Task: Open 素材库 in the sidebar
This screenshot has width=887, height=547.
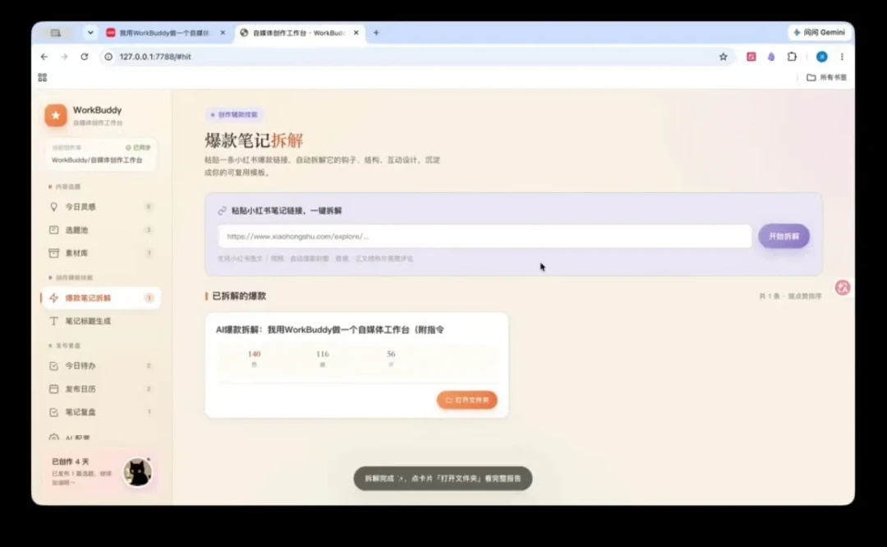Action: [100, 253]
